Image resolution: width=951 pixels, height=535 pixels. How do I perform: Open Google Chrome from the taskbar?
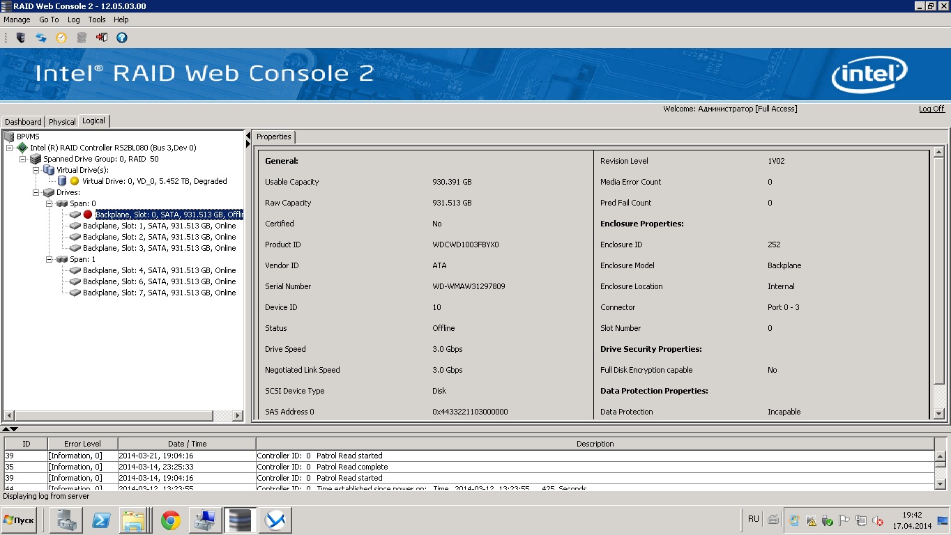pyautogui.click(x=171, y=520)
